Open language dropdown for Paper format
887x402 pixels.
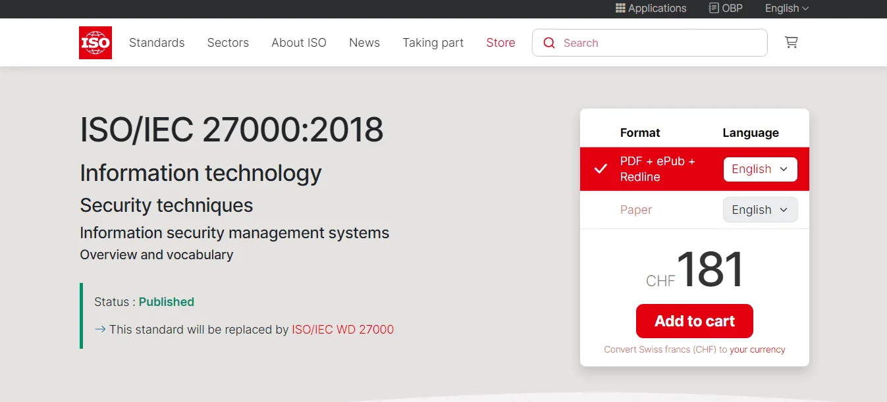pyautogui.click(x=760, y=210)
